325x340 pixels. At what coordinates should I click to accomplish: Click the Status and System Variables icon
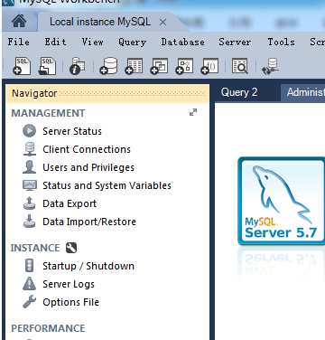[x=30, y=185]
